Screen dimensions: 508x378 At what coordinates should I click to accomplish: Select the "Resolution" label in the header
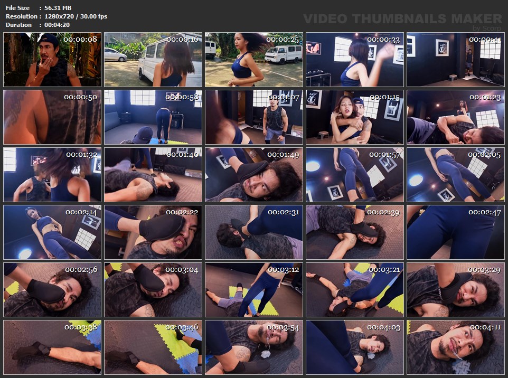point(21,16)
